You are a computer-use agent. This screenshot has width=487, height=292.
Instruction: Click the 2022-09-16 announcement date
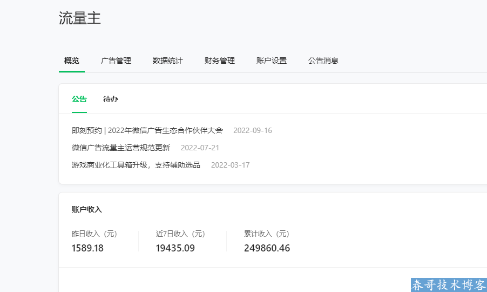[253, 130]
